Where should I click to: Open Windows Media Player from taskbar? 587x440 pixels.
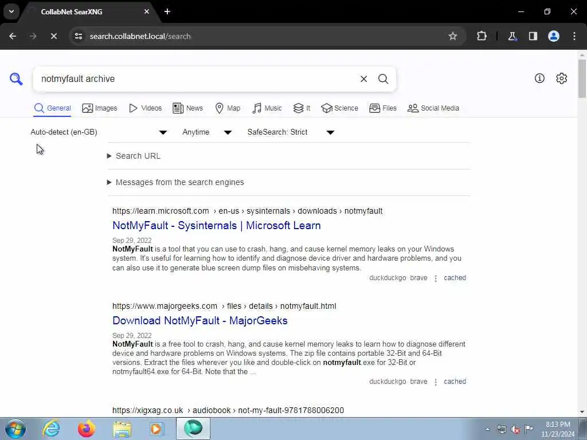pyautogui.click(x=157, y=429)
